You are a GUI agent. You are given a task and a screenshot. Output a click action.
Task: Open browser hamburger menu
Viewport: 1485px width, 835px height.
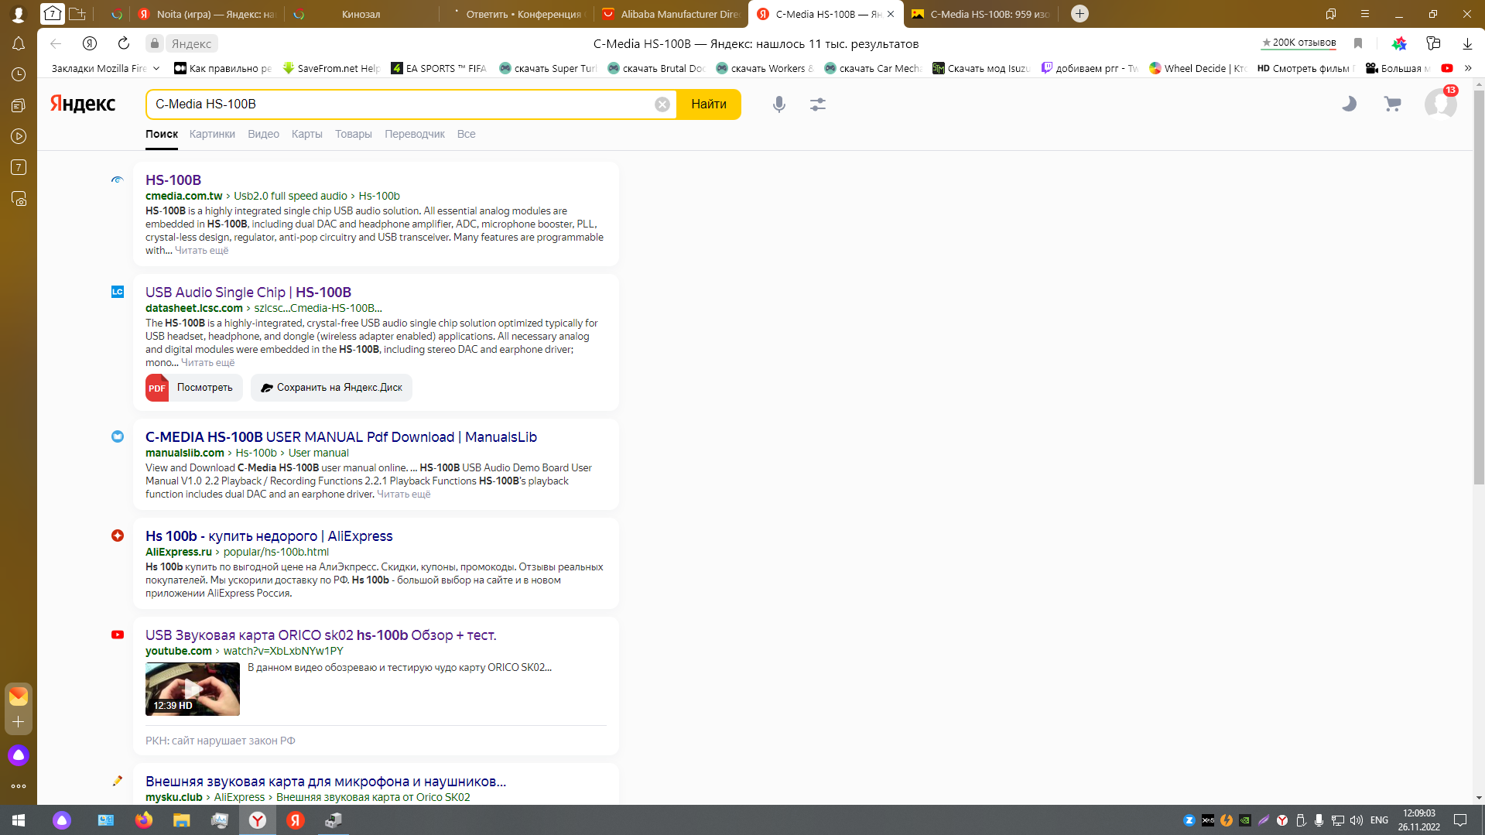(1365, 14)
